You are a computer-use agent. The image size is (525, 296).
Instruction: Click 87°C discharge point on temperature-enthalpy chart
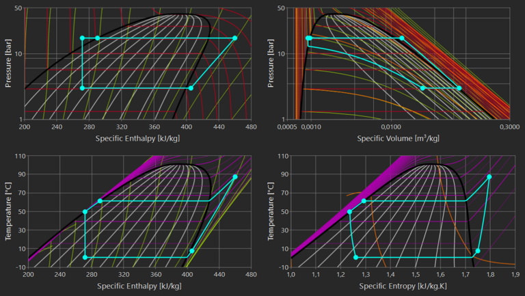235,177
